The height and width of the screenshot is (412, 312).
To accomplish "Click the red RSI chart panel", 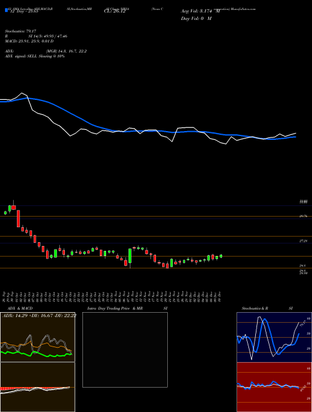I will [274, 387].
